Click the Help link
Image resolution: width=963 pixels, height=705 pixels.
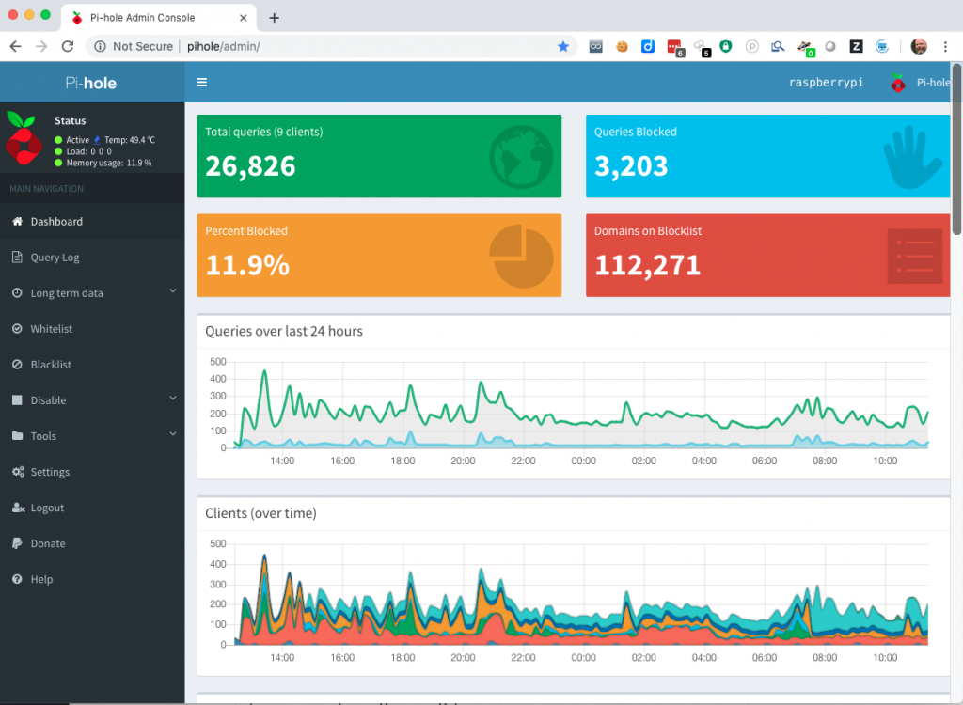coord(41,579)
